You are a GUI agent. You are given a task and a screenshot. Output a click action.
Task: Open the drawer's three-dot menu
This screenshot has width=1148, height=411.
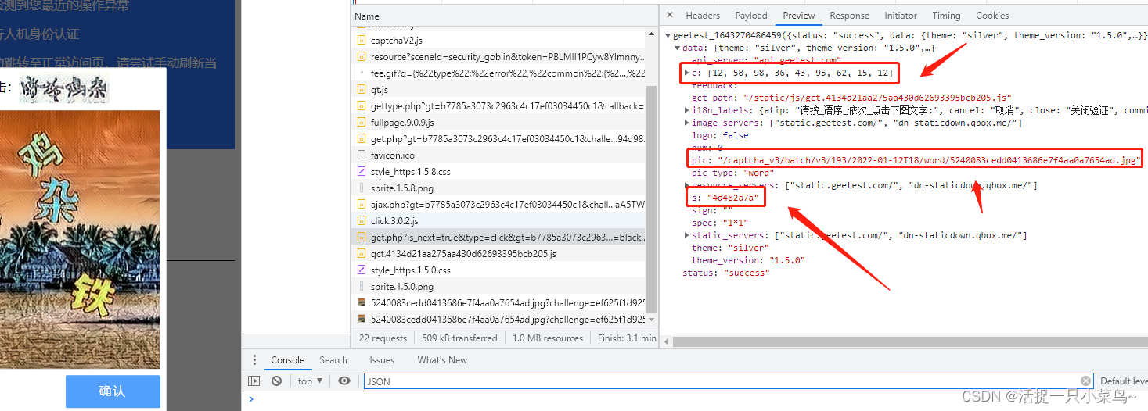(254, 360)
